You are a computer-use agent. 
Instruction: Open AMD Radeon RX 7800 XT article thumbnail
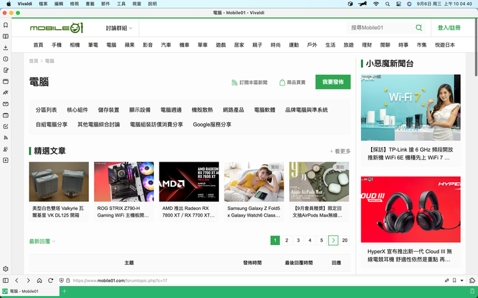coord(189,181)
